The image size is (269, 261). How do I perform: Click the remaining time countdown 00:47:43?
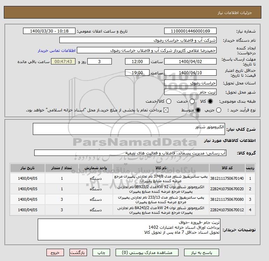[63, 61]
